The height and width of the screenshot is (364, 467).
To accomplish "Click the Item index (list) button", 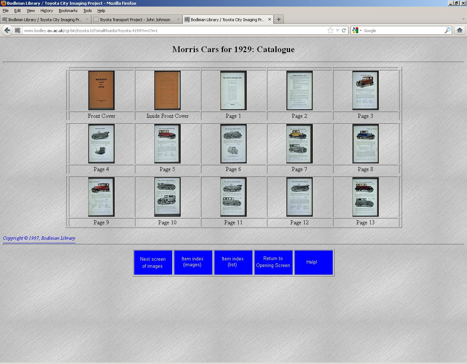I will point(233,262).
